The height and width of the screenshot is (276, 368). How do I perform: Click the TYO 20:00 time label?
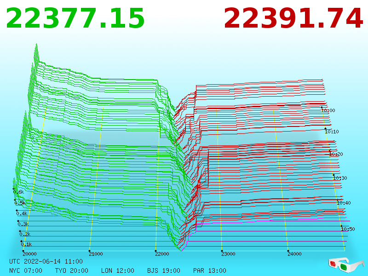point(72,270)
